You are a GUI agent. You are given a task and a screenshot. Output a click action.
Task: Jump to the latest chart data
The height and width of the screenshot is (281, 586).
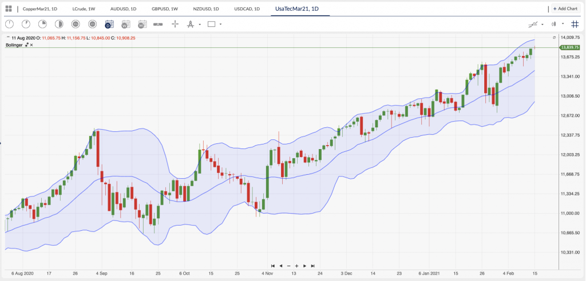312,266
